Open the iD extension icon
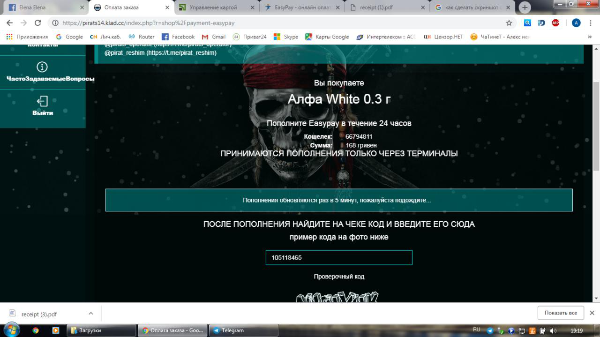The image size is (600, 337). [541, 22]
